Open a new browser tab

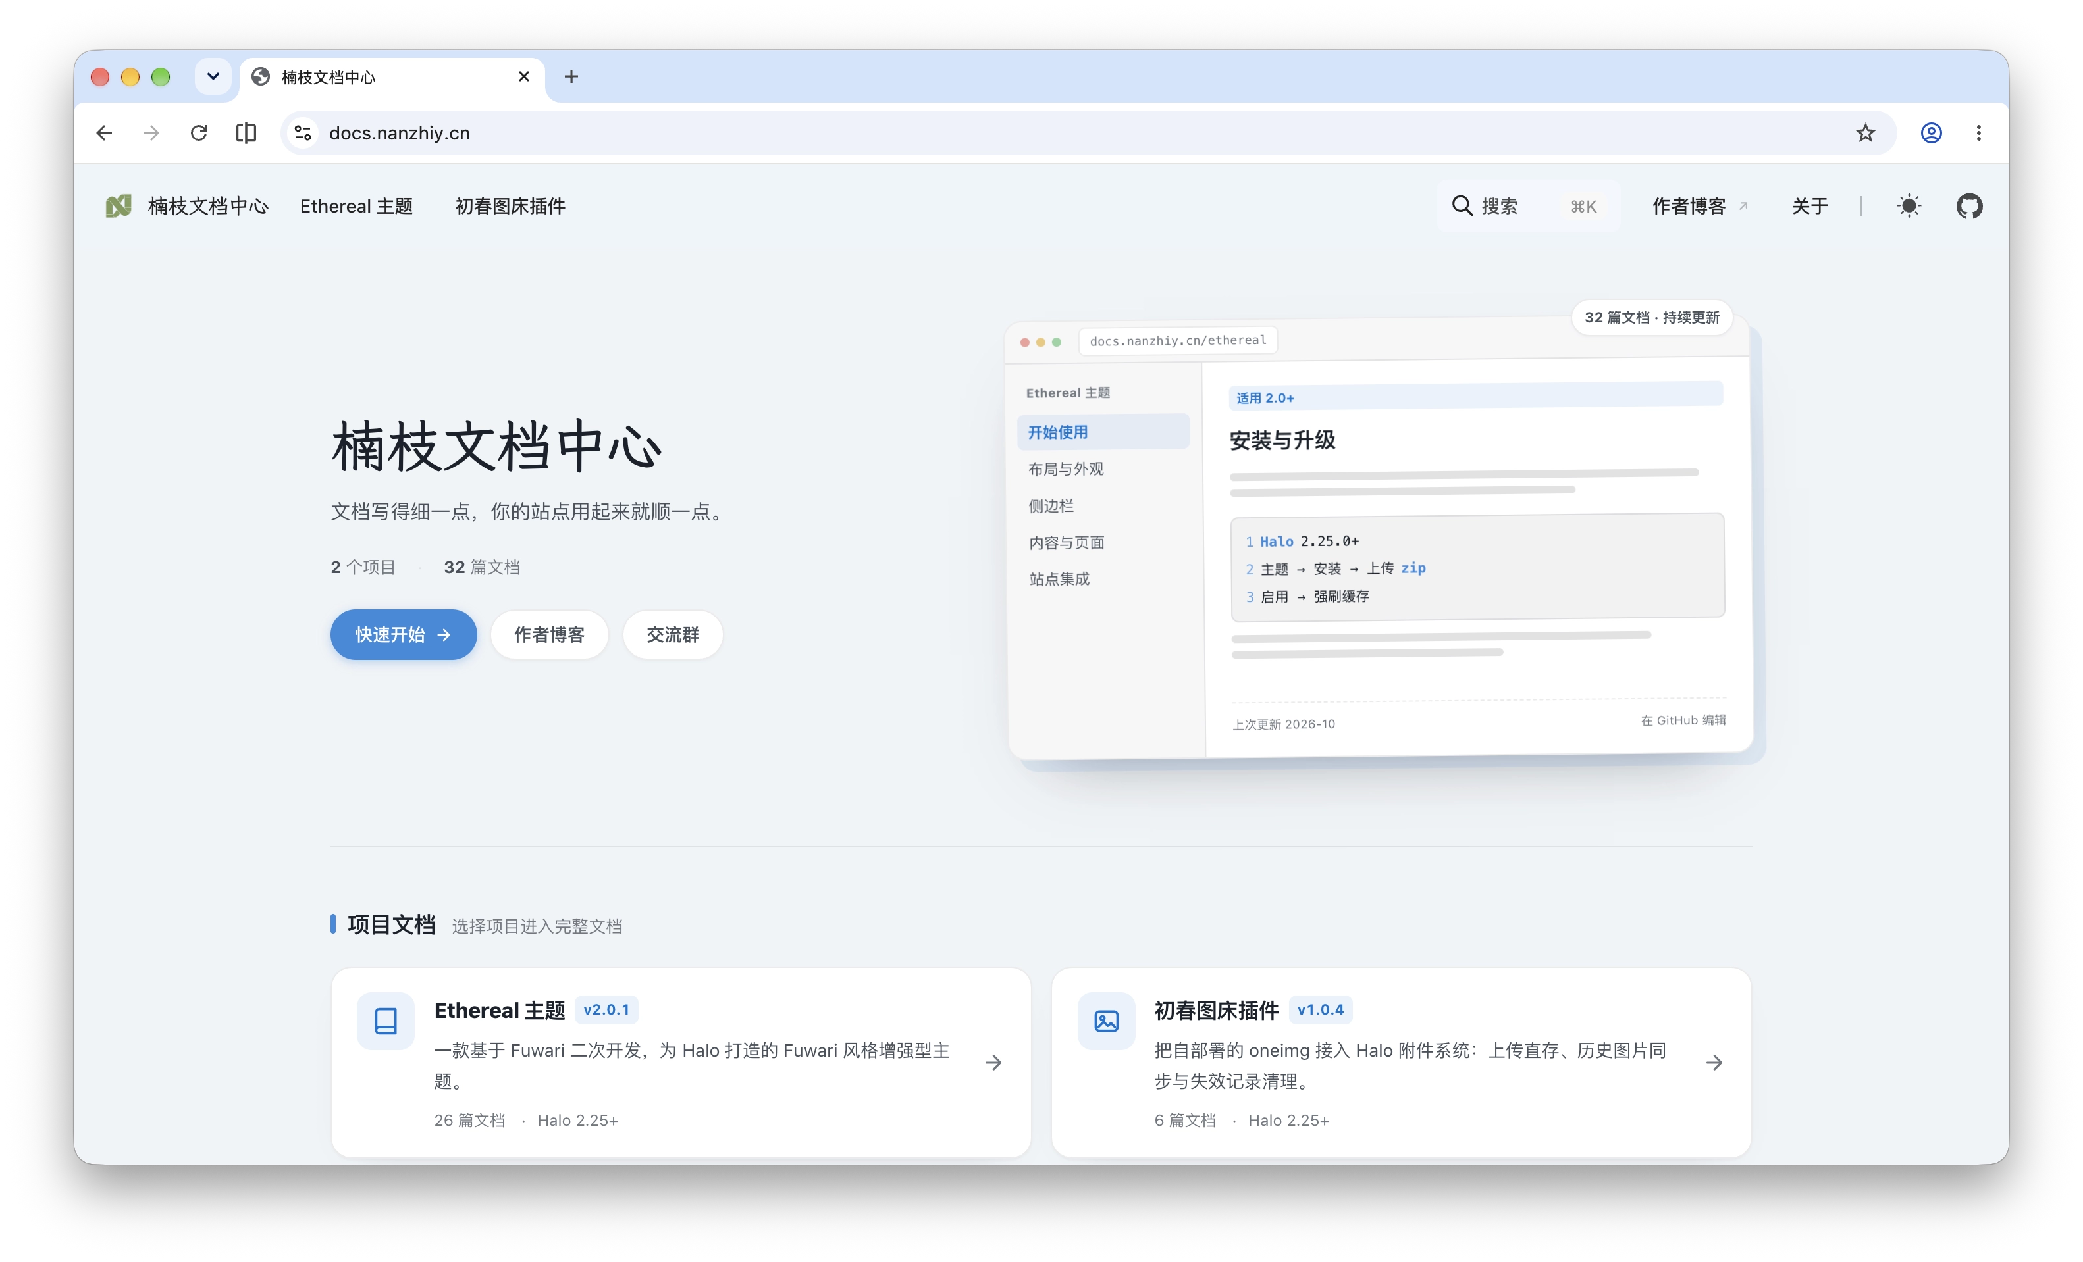[571, 77]
